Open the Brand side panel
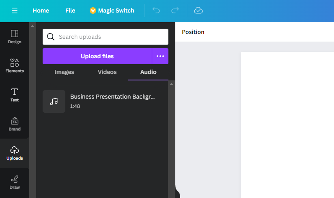 [x=15, y=124]
